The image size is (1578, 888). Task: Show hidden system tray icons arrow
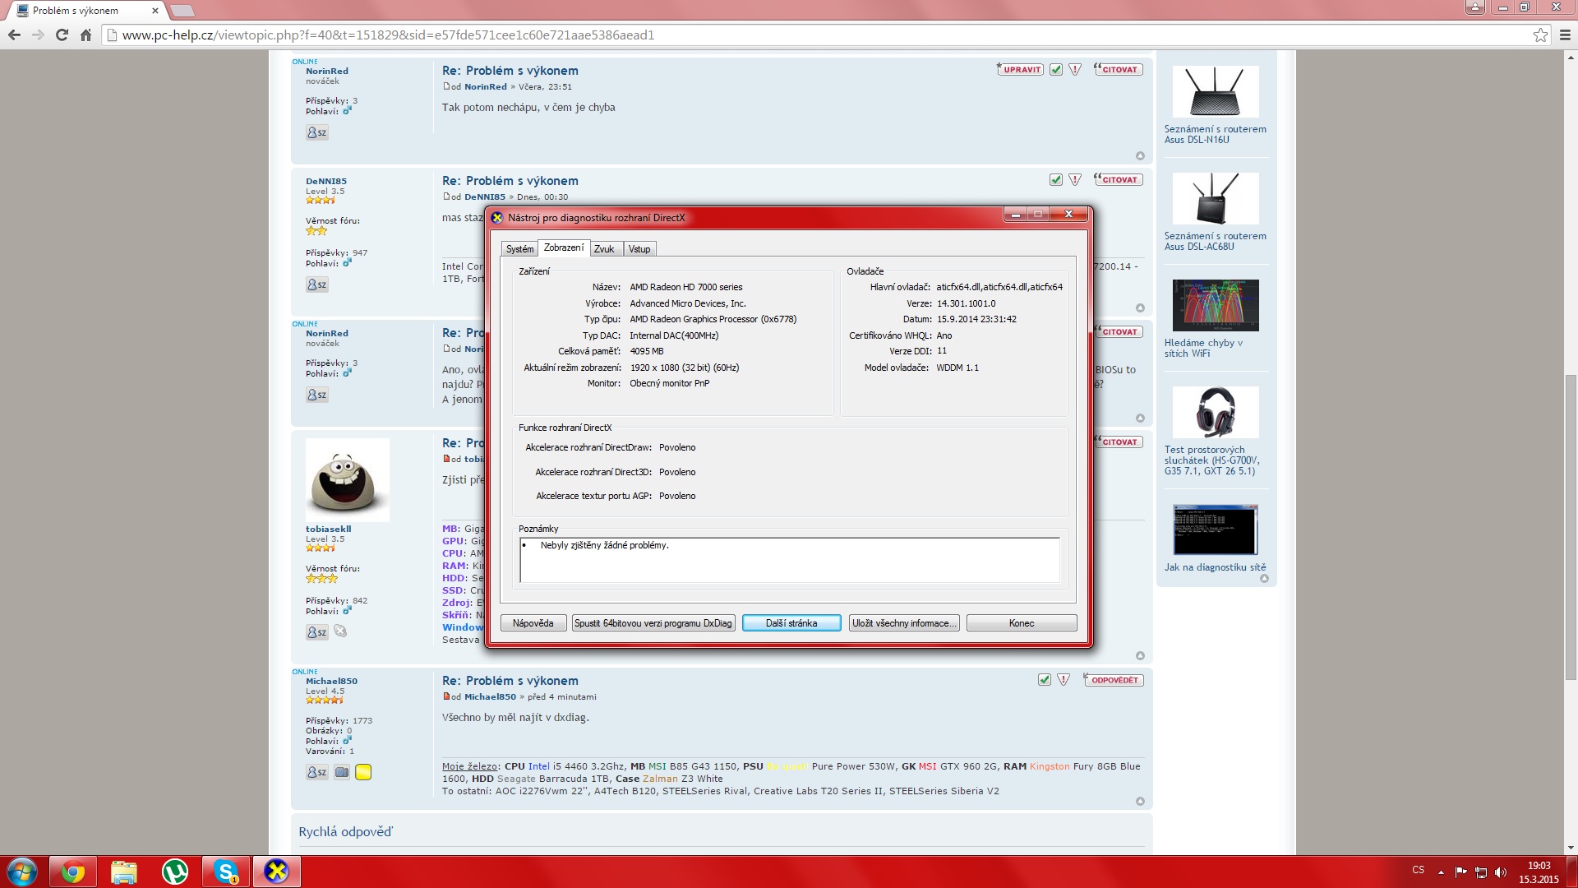(x=1440, y=872)
